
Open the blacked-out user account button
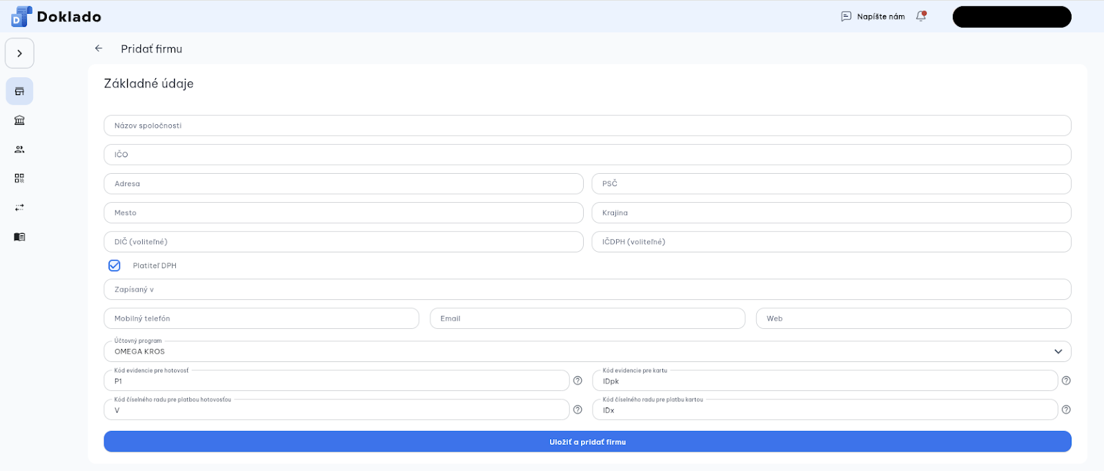point(1012,17)
